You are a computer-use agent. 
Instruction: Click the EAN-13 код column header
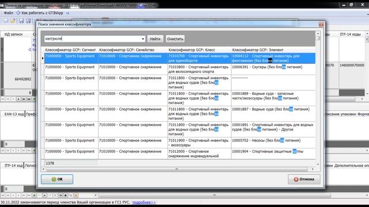coord(14,114)
